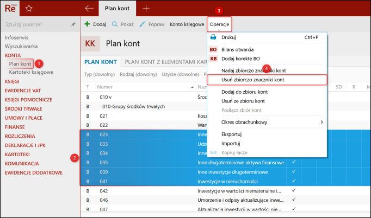Open the ROZLICZENIA sidebar section
This screenshot has width=371, height=218.
20,136
